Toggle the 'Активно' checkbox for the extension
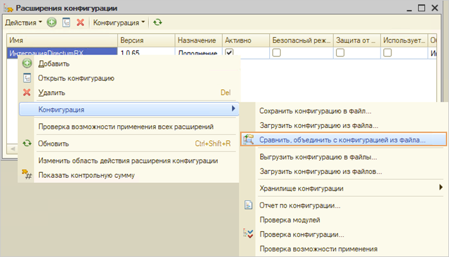Screen dimensions: 449x257 coord(229,53)
